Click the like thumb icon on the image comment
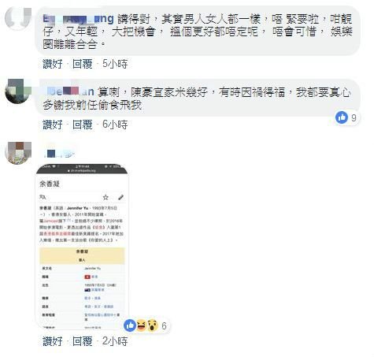The width and height of the screenshot is (374, 357). (130, 325)
